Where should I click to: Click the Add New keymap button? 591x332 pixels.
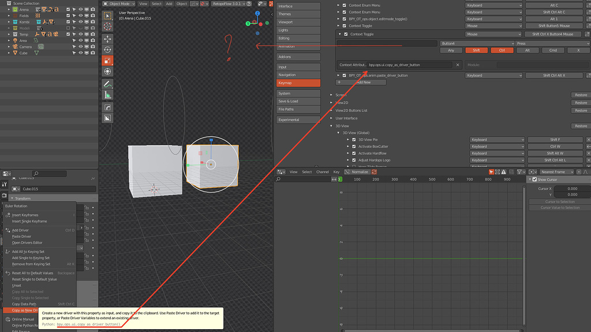point(361,82)
